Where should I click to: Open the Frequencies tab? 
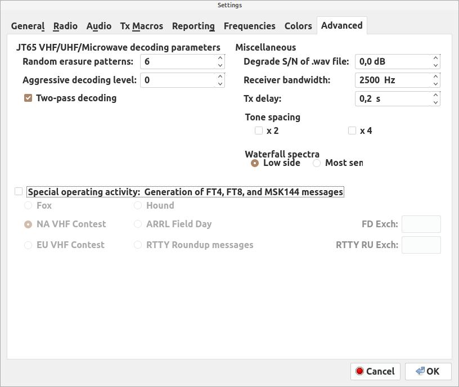(249, 26)
